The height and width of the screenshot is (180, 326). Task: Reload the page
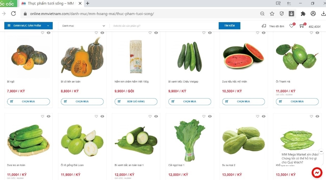(14, 14)
